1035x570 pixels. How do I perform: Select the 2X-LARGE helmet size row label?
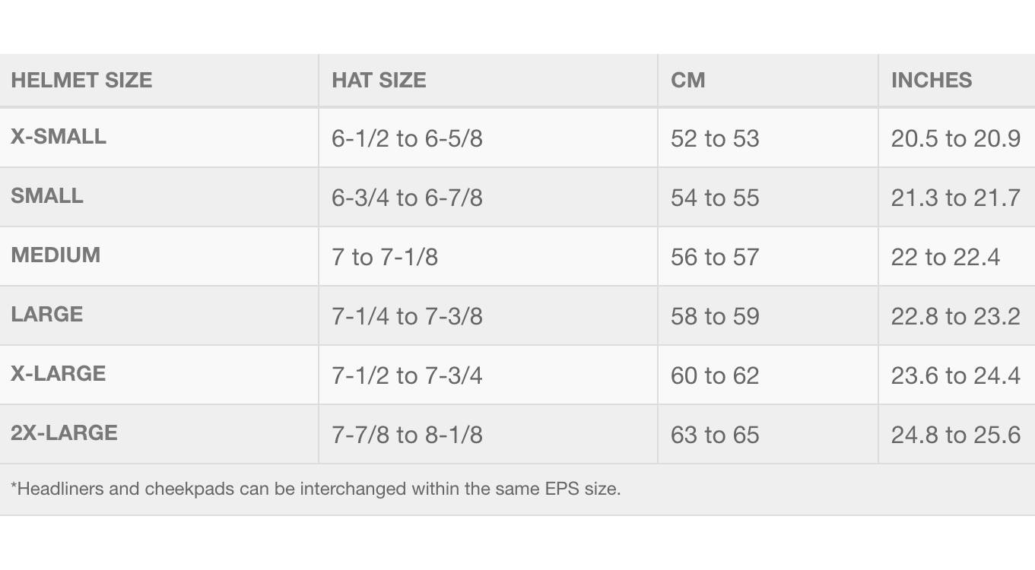64,433
